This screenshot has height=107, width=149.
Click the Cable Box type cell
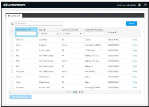[43, 40]
